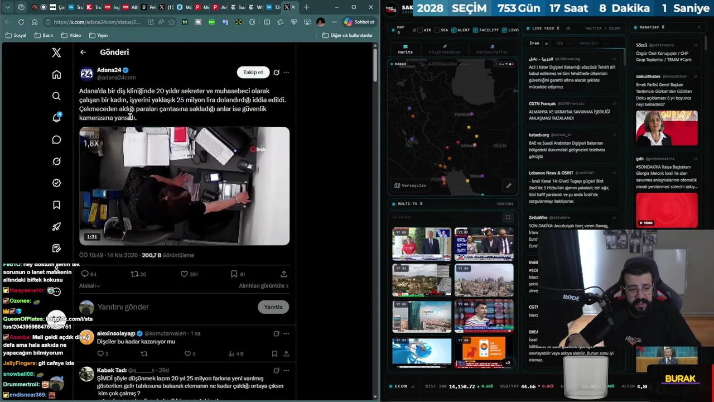Switch to the MarineTraffic tab
Screen dimensions: 714x402
[x=492, y=49]
